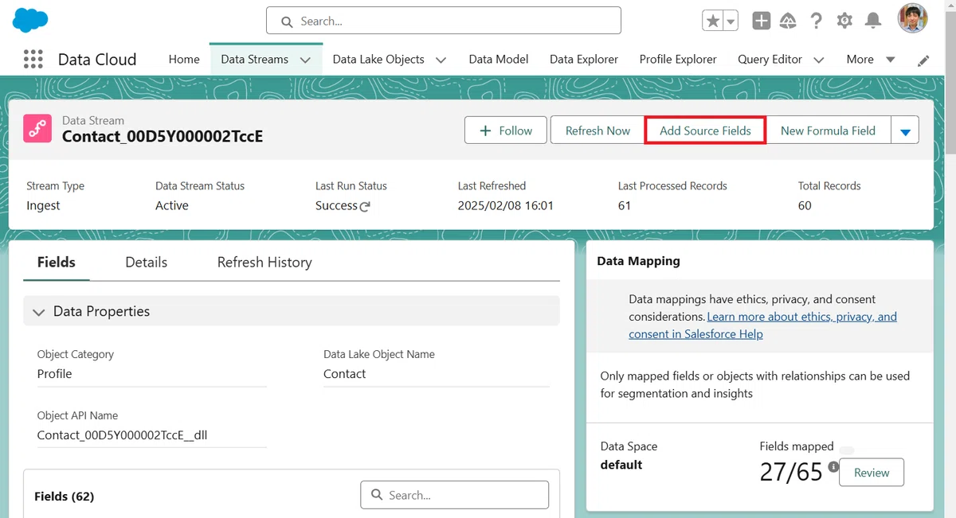Switch to the Fields tab
956x518 pixels.
tap(57, 262)
